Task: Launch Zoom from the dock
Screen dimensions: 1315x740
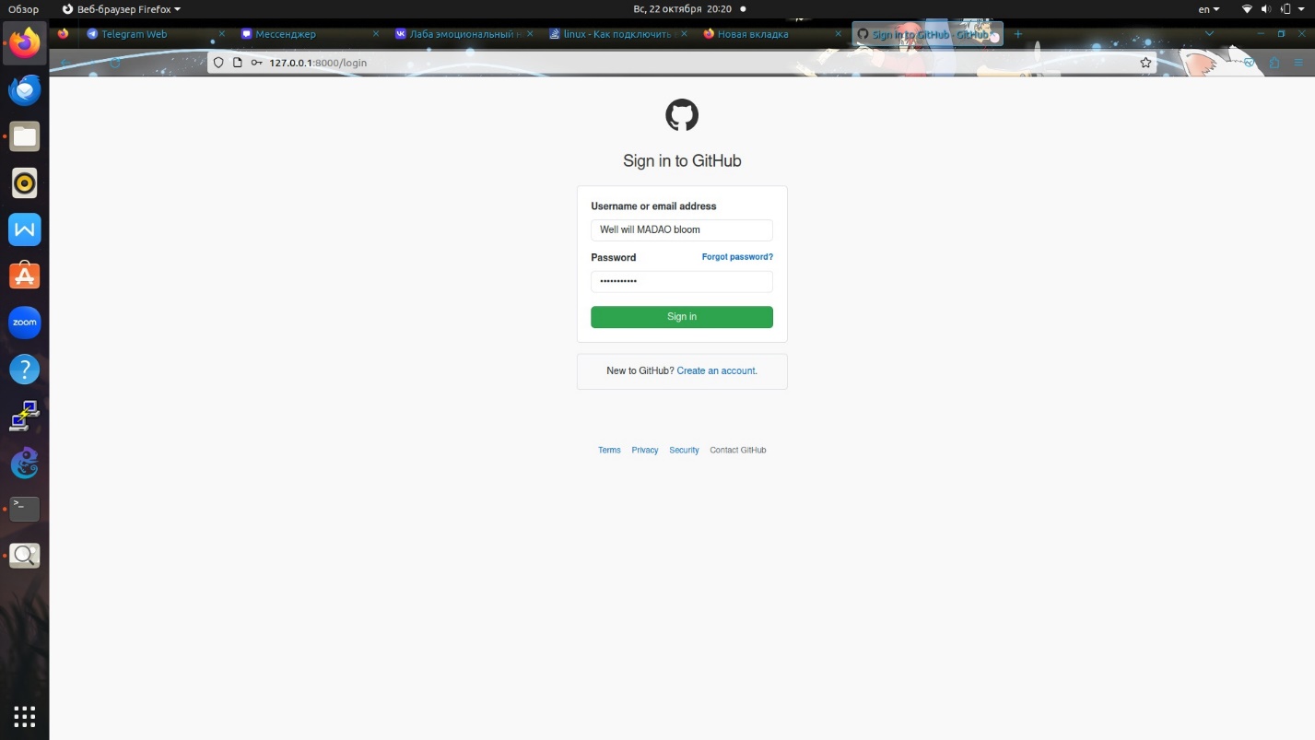Action: [x=25, y=323]
